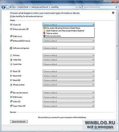
Task: Click the Search Control Panel field
Action: click(99, 7)
